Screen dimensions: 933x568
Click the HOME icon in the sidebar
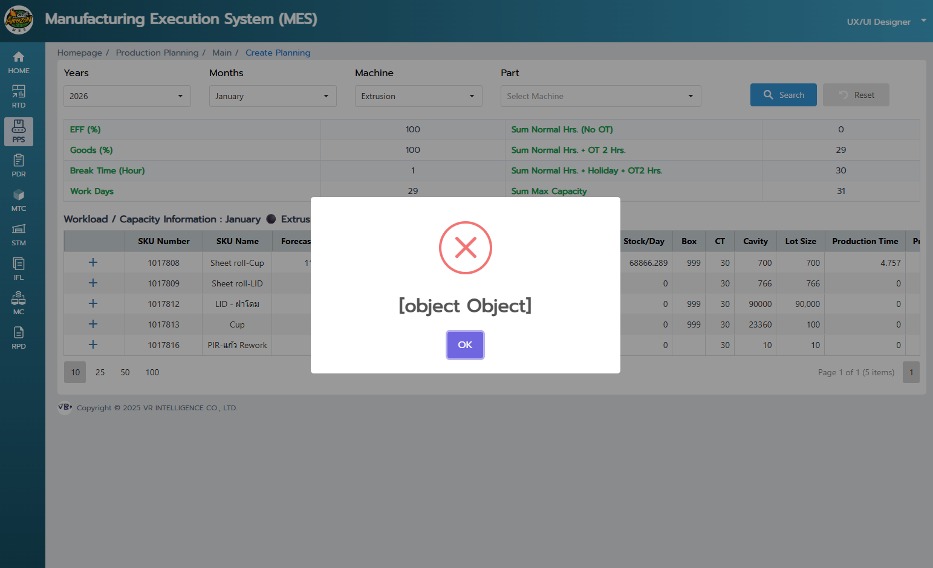pos(19,62)
